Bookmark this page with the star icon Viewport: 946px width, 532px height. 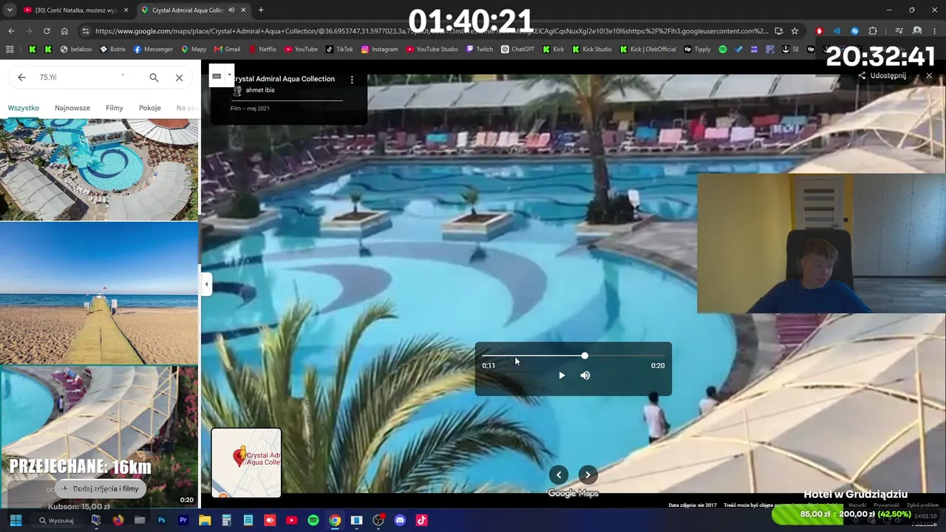point(794,31)
